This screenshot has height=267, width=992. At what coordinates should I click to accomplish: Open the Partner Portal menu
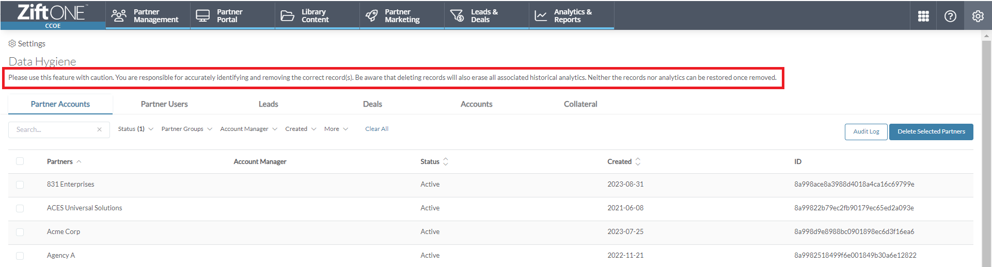tap(232, 15)
